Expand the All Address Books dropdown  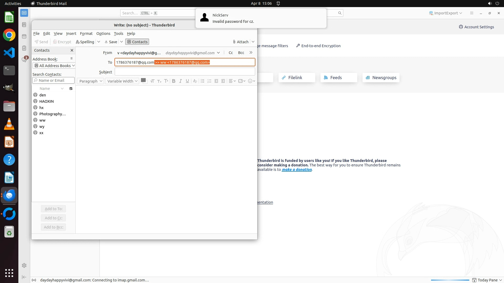click(54, 66)
